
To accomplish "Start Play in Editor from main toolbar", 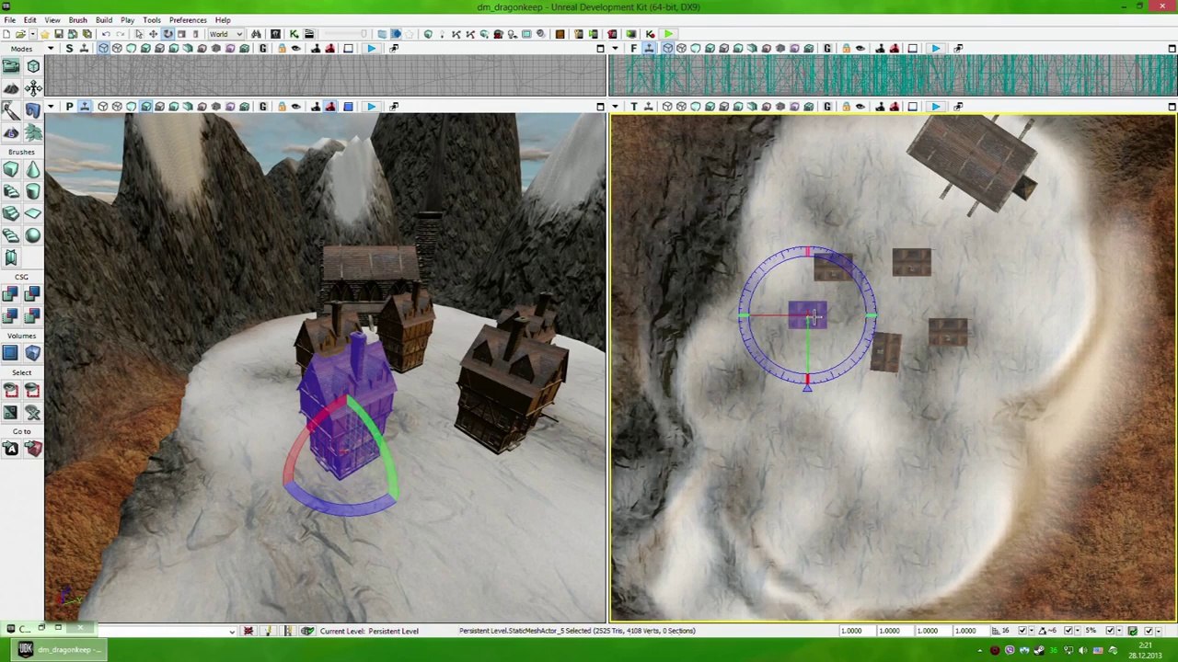I will tap(668, 34).
